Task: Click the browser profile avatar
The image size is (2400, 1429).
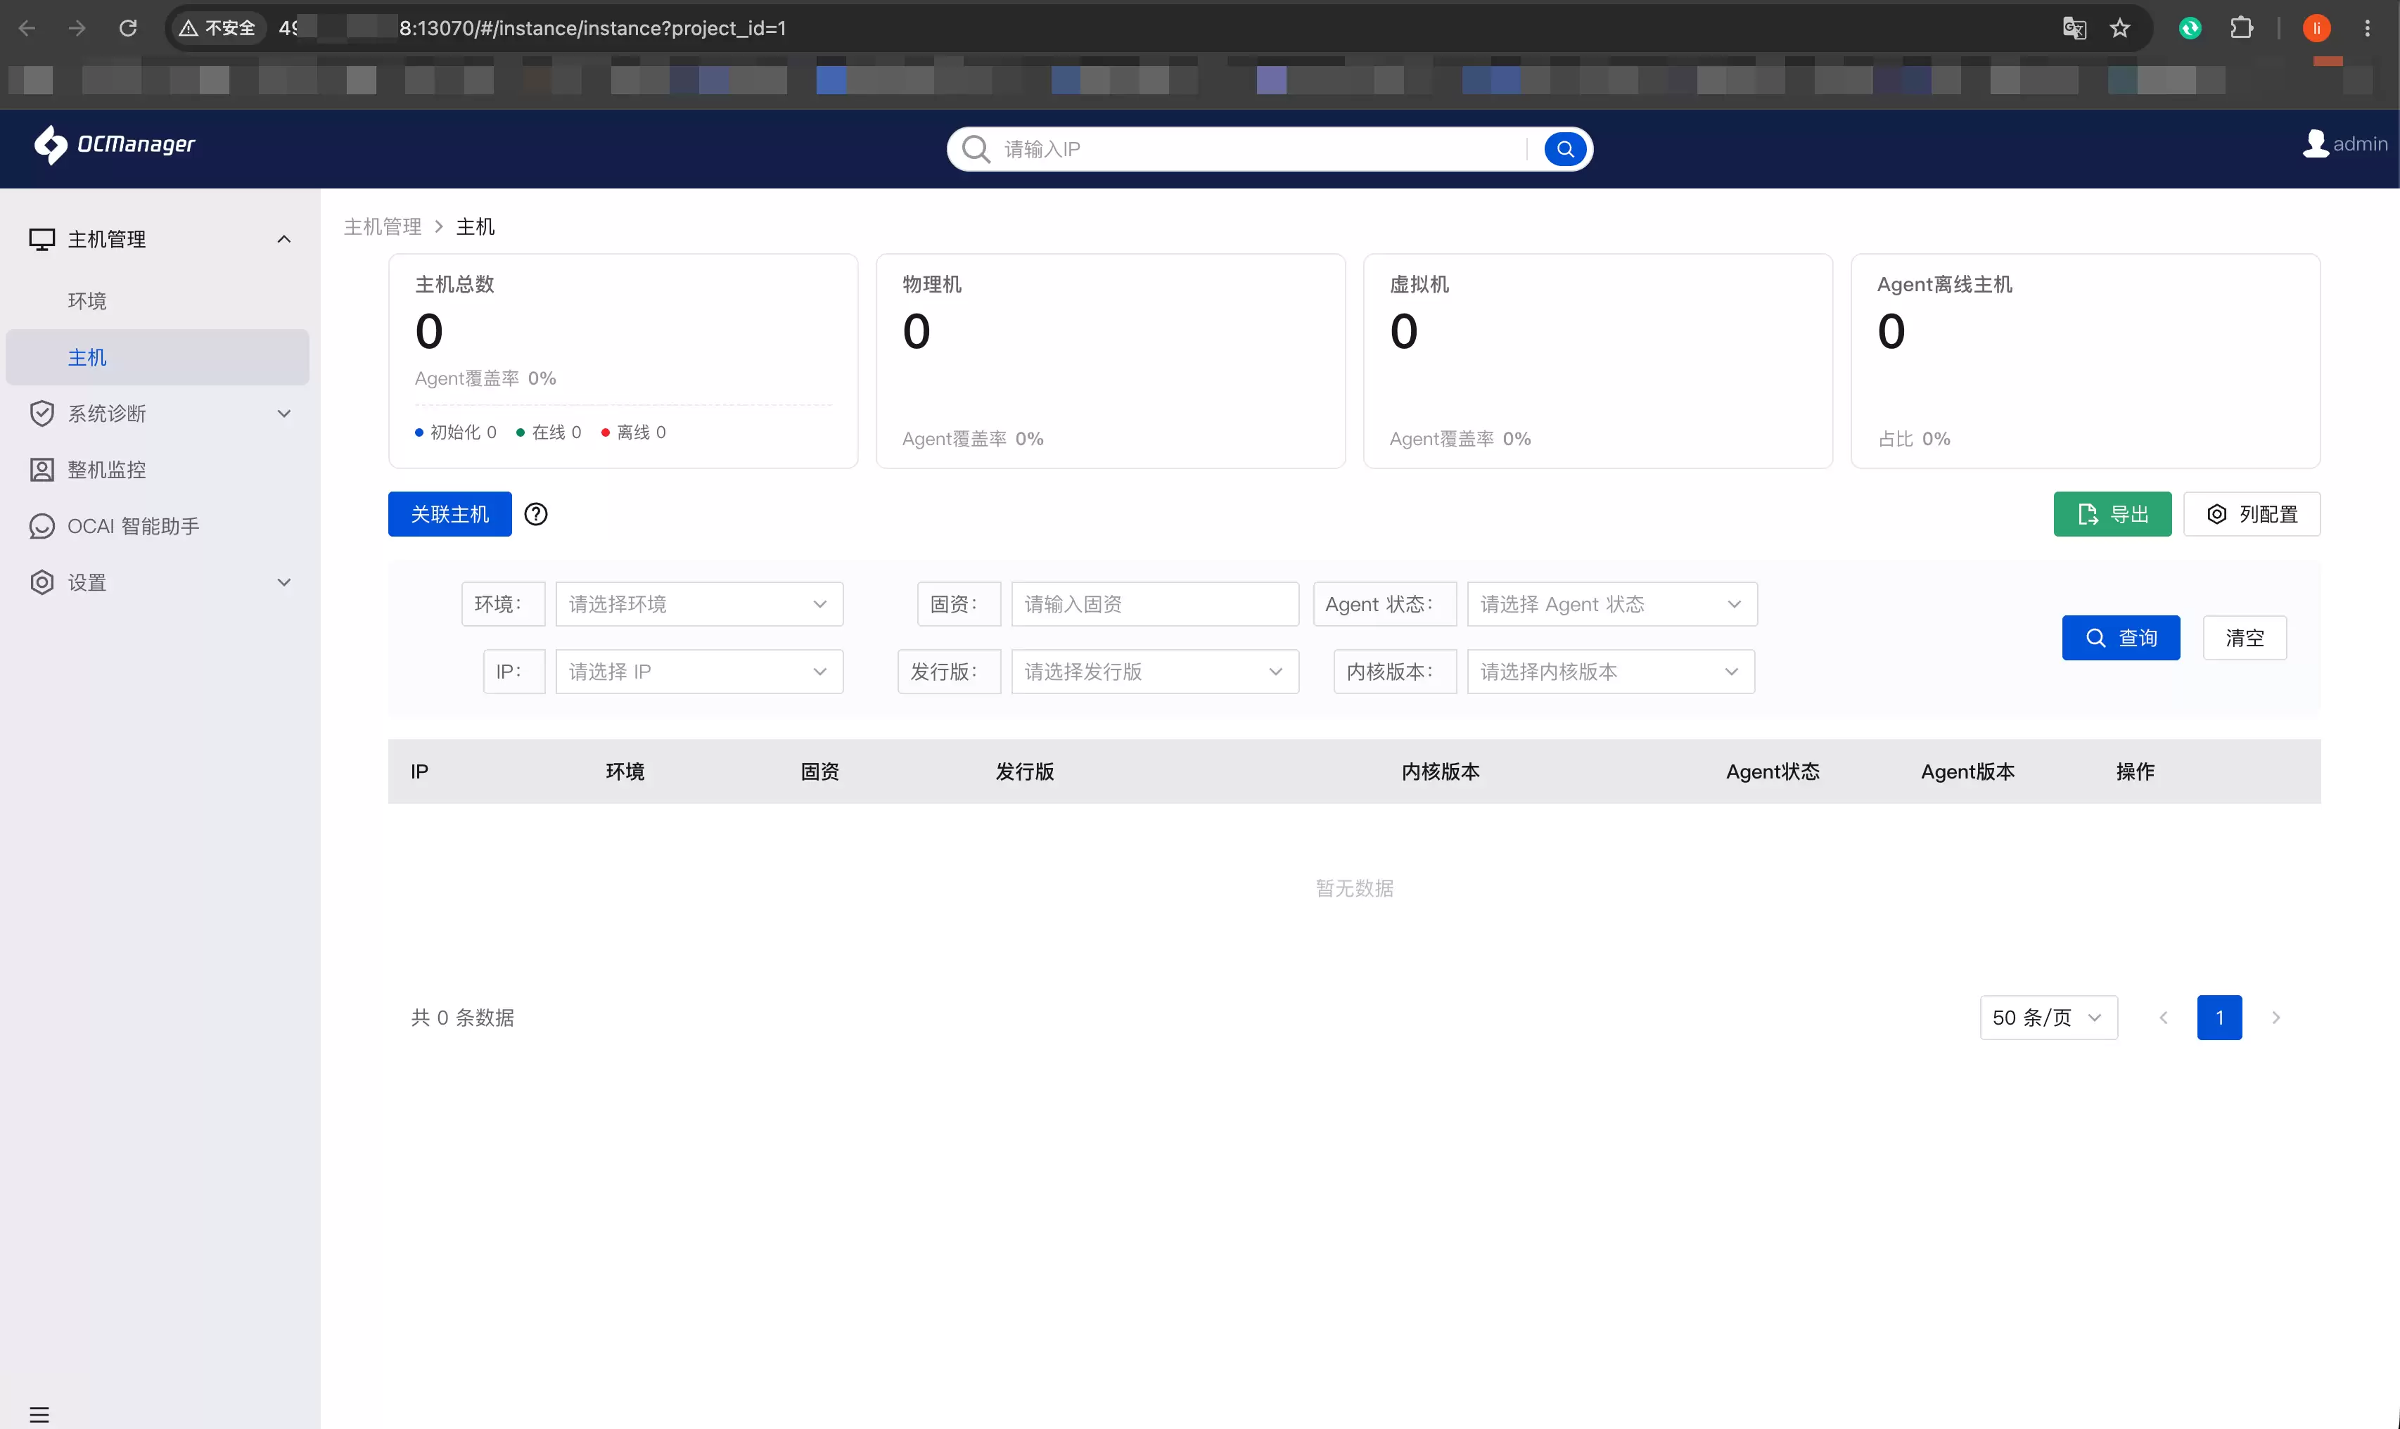Action: [x=2316, y=28]
